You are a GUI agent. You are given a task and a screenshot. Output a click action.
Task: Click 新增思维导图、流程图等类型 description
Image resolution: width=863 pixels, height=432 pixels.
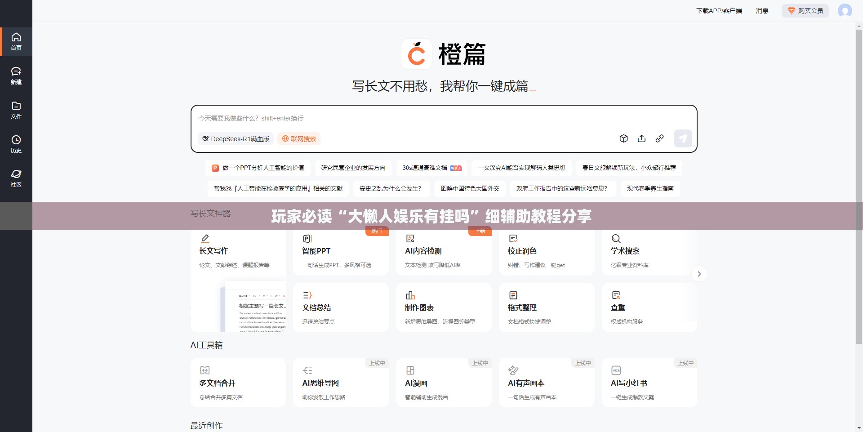click(x=440, y=322)
